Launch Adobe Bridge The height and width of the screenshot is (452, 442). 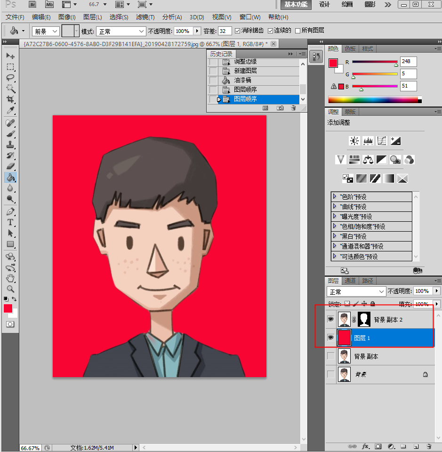[32, 4]
